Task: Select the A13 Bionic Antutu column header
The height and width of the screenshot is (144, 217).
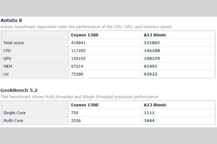Action: pos(155,35)
